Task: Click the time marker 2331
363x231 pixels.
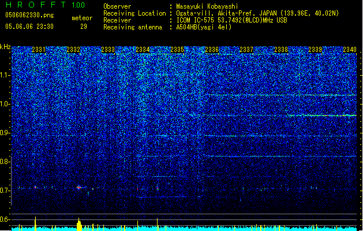Action: pyautogui.click(x=39, y=50)
